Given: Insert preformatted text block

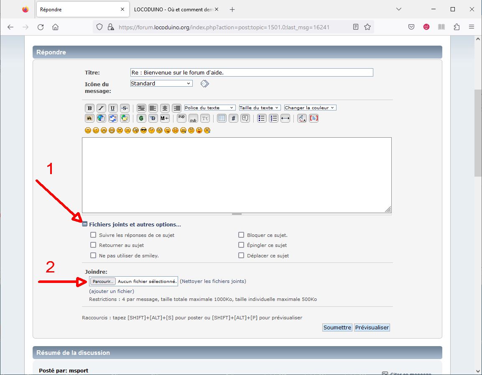Looking at the screenshot, I should coord(141,108).
